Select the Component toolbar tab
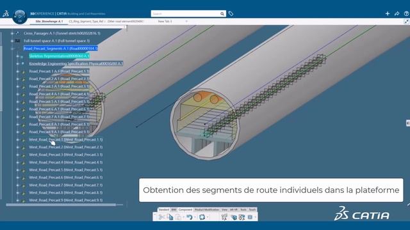The height and width of the screenshot is (230, 410). coord(185,210)
